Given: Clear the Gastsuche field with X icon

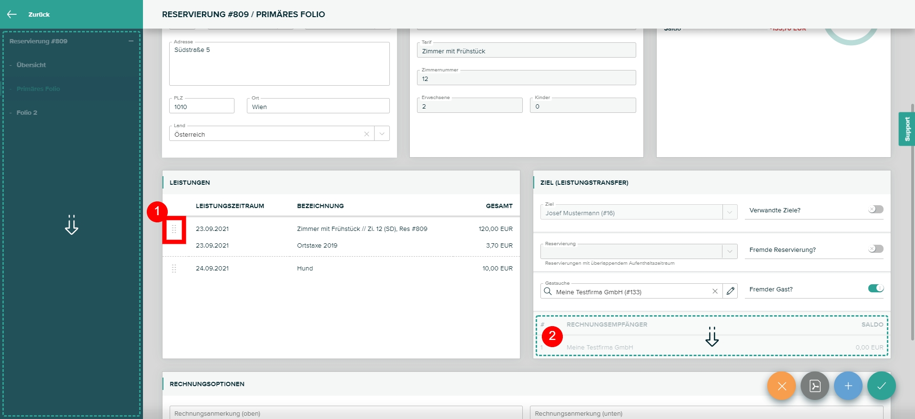Looking at the screenshot, I should pyautogui.click(x=715, y=291).
